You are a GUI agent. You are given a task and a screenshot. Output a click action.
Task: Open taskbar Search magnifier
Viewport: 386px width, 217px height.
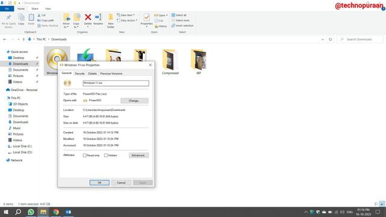(18, 212)
